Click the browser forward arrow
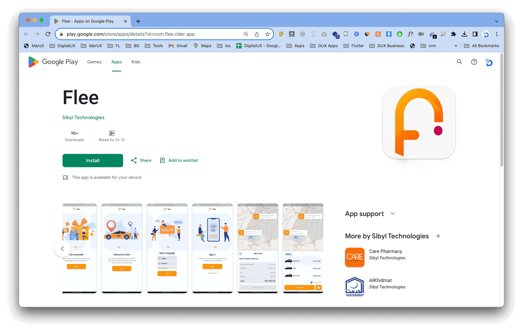 tap(37, 34)
